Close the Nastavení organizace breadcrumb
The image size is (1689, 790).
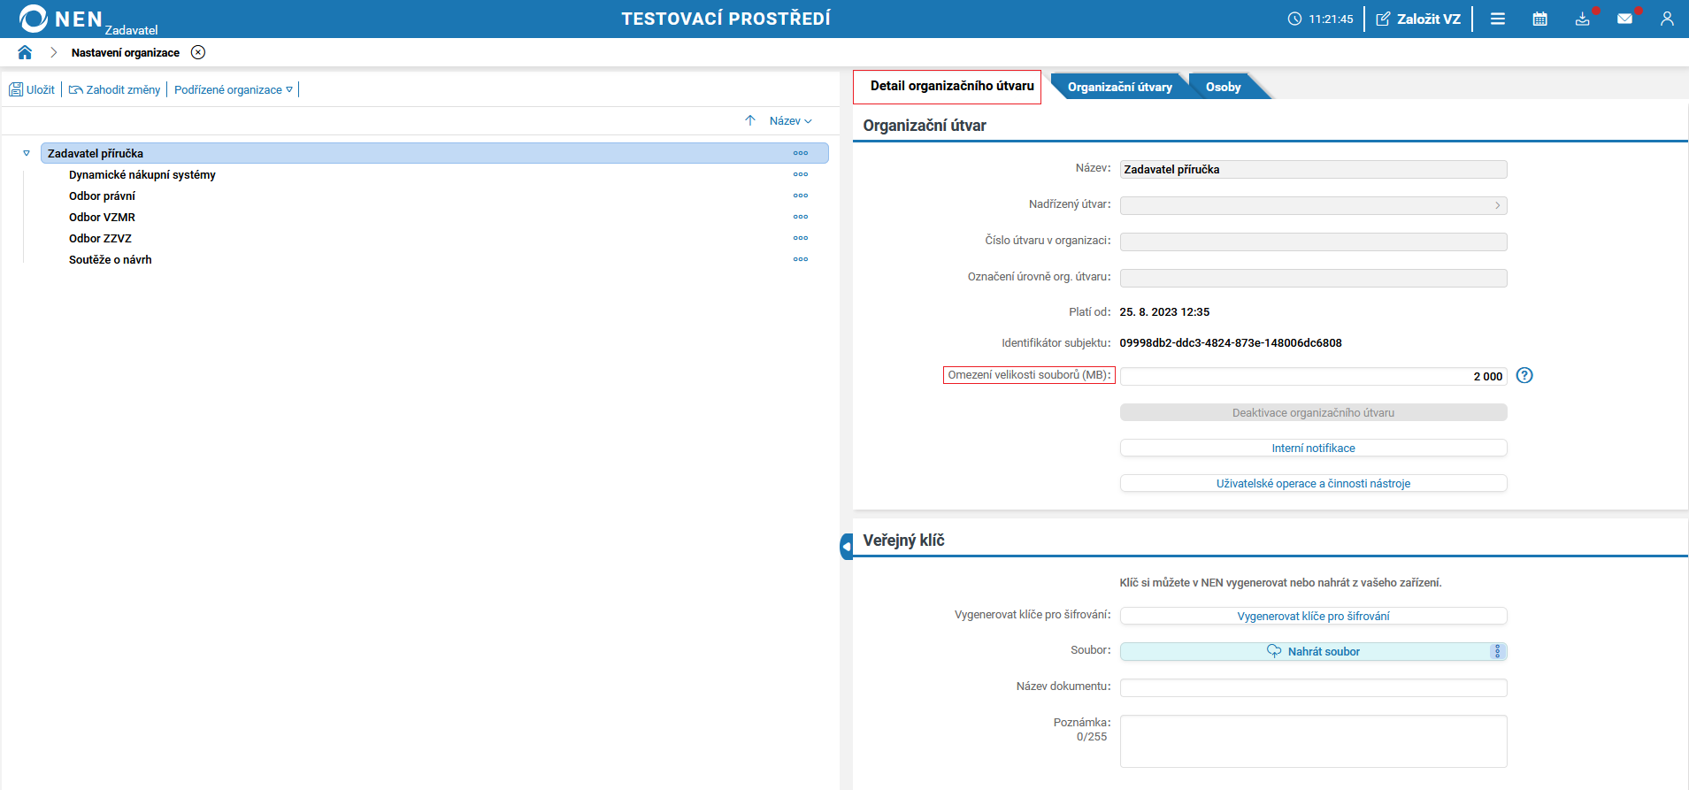198,52
